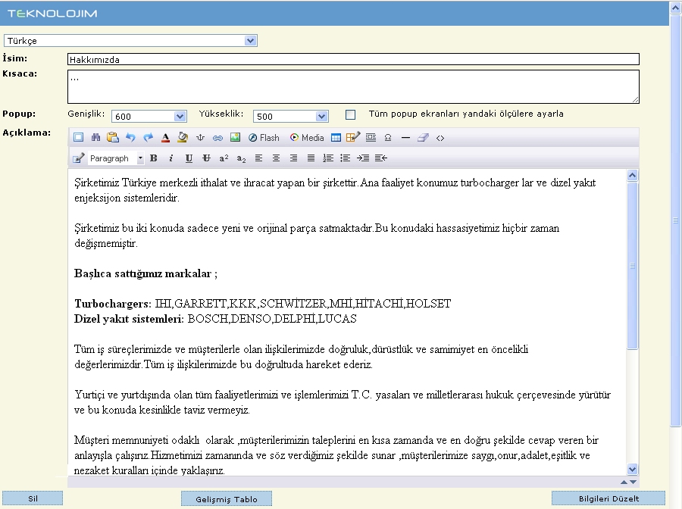The height and width of the screenshot is (509, 682).
Task: Shrink the editor with the small up triangle
Action: 624,482
